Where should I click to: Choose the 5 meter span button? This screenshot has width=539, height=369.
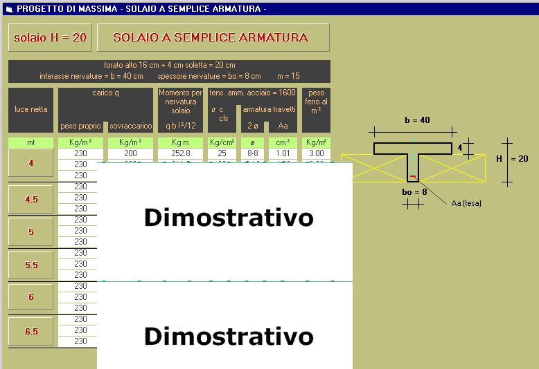pyautogui.click(x=31, y=231)
